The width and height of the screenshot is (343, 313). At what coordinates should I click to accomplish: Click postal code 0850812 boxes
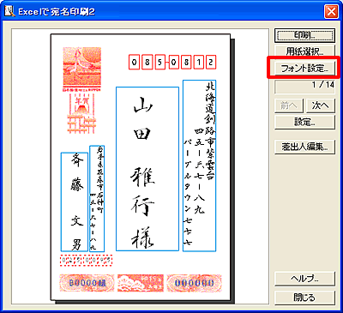pos(172,63)
